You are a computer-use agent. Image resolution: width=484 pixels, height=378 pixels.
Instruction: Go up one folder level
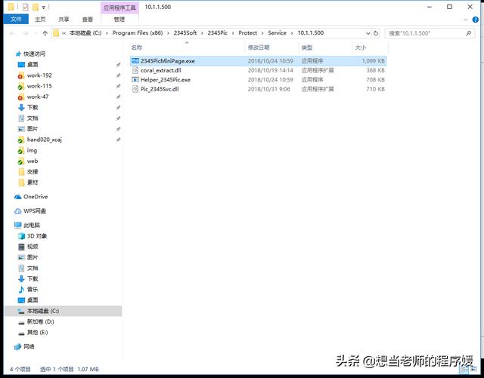coord(45,33)
